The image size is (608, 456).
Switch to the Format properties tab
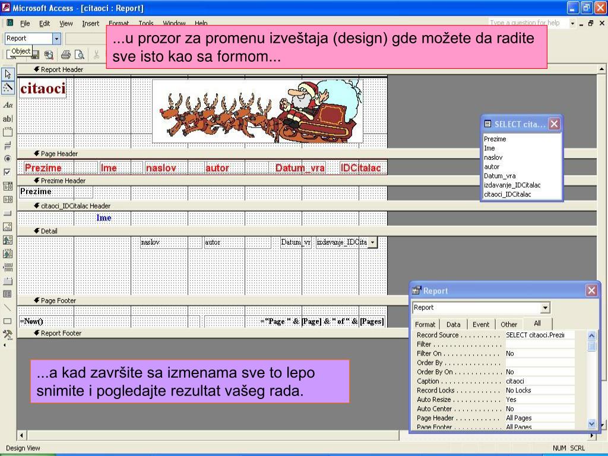click(x=425, y=324)
